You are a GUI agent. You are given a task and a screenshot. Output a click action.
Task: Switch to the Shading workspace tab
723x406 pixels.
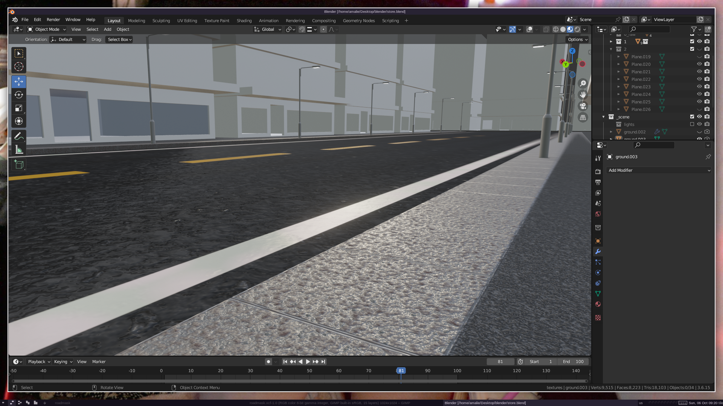(244, 21)
